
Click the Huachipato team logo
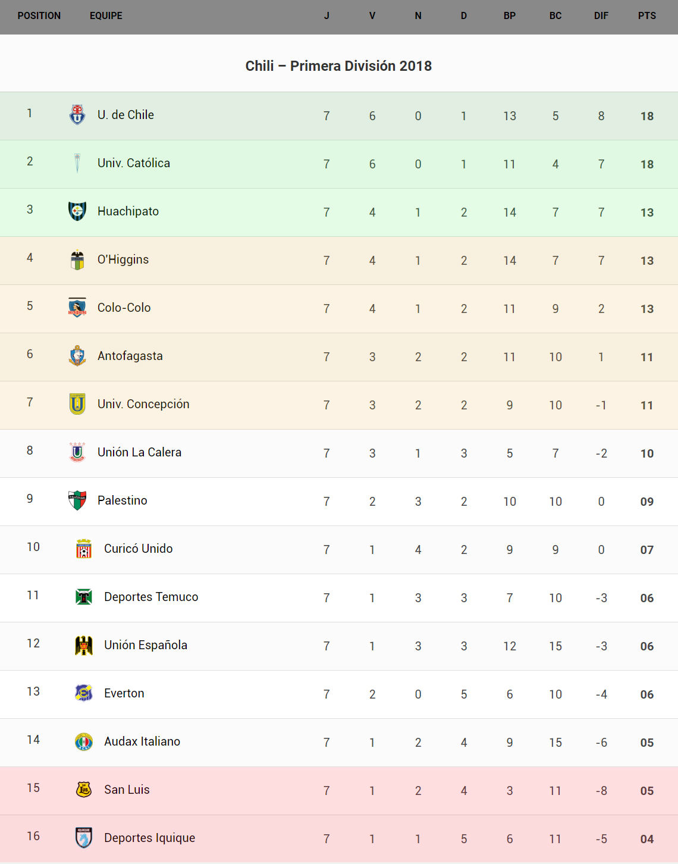(77, 211)
